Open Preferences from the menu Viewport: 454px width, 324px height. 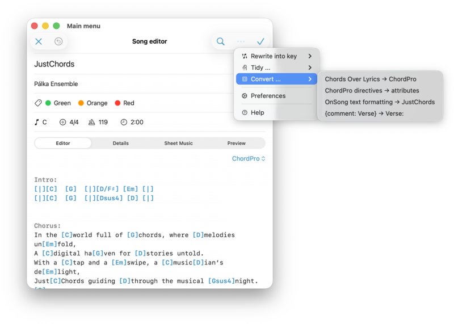tap(276, 96)
